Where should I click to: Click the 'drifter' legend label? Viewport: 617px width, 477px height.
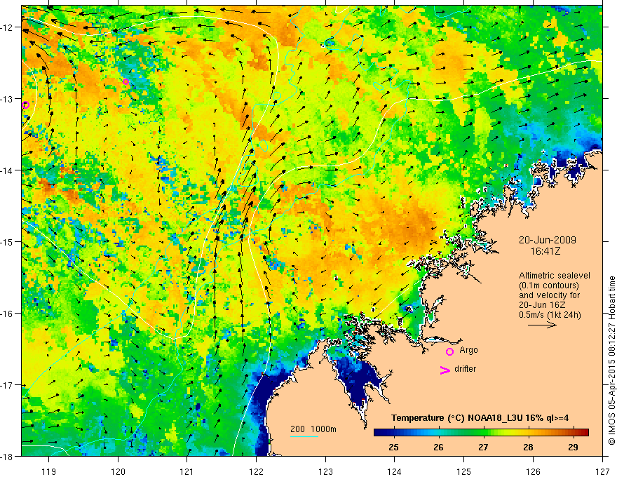click(x=465, y=369)
